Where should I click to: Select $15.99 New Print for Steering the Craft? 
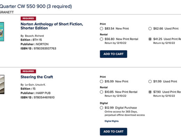tap(101, 81)
